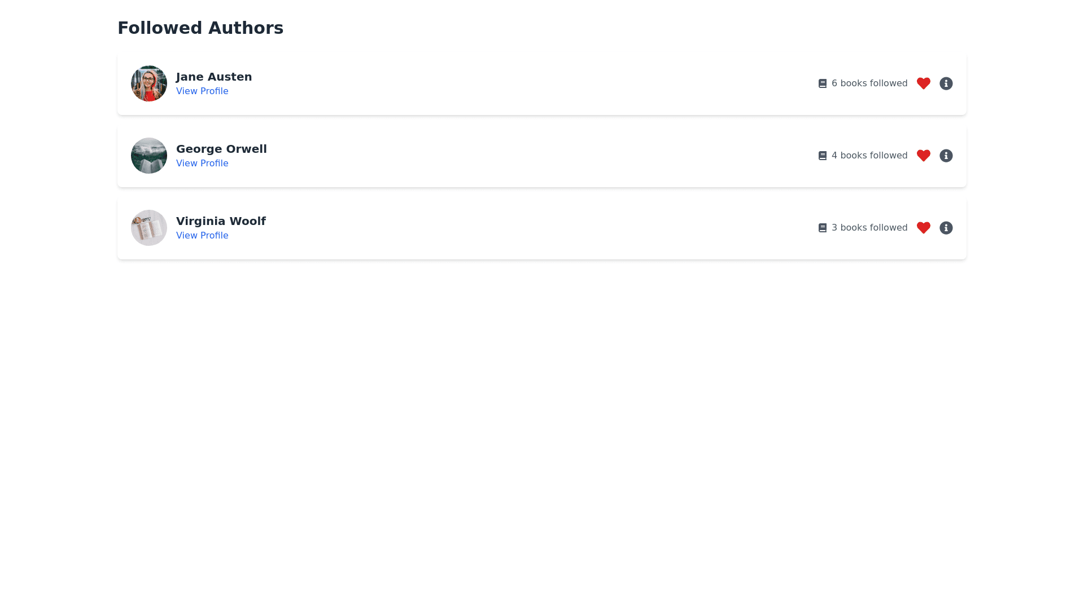The width and height of the screenshot is (1084, 609).
Task: View Profile of Jane Austen
Action: point(202,91)
